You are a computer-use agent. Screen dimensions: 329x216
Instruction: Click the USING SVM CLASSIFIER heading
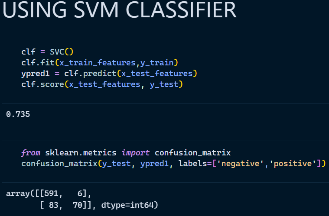tap(119, 10)
